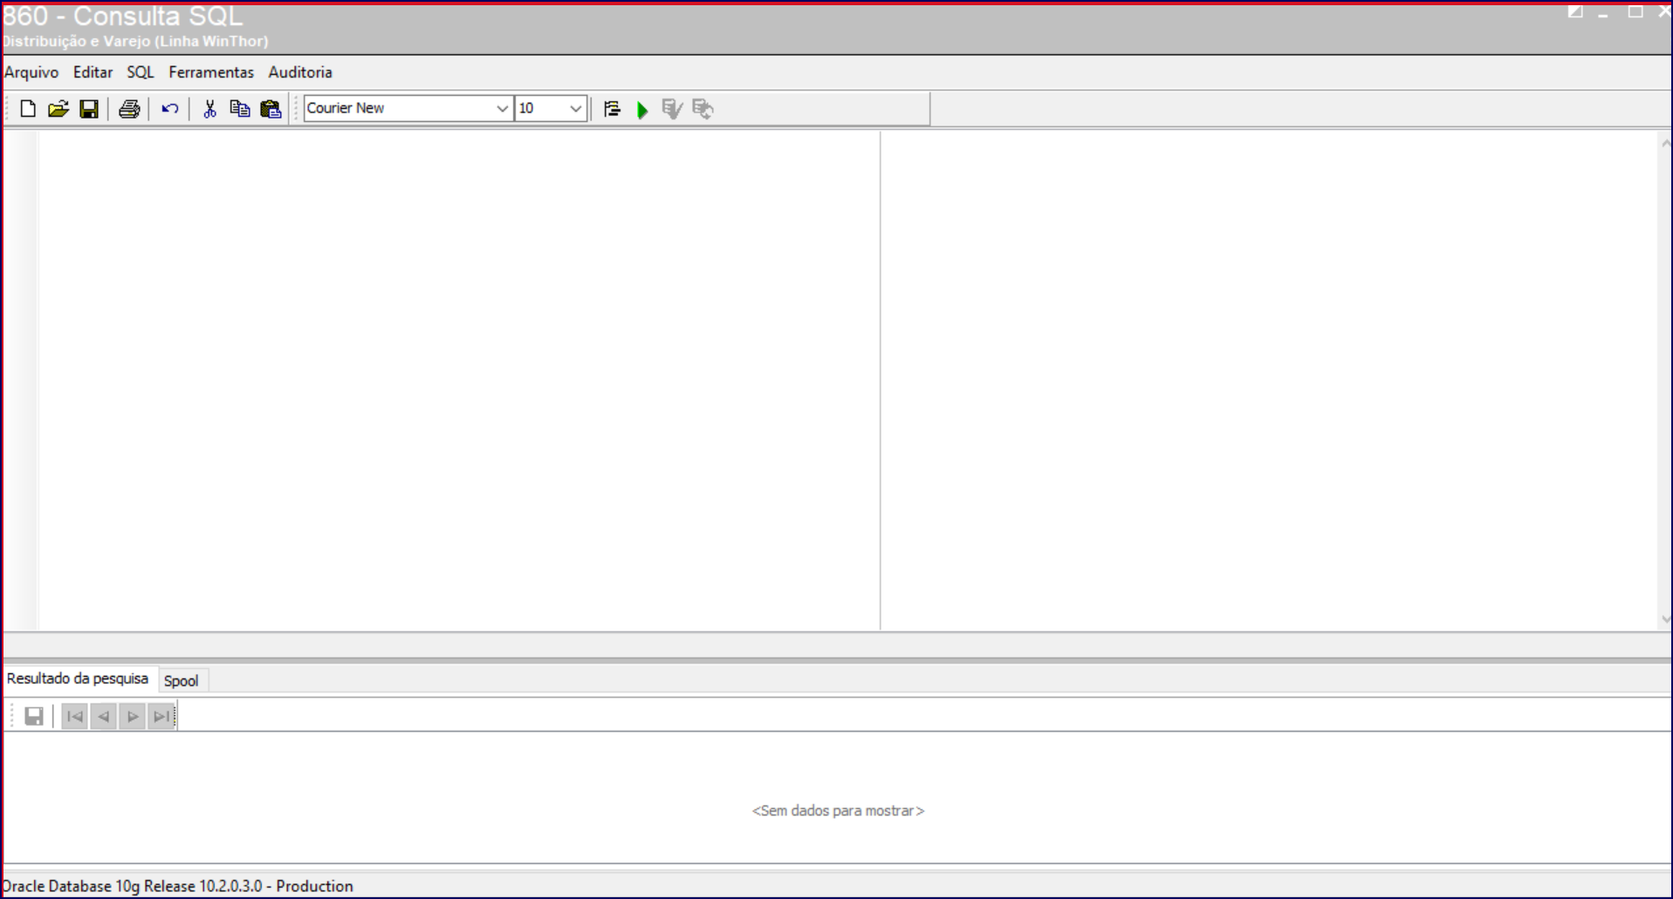Open the Auditoria menu

[x=300, y=72]
